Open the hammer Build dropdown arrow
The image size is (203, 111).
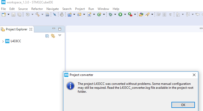pos(42,14)
